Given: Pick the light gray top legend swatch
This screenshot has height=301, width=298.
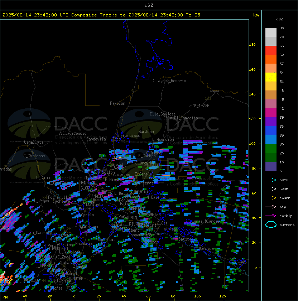Looking at the screenshot, I should (x=271, y=33).
